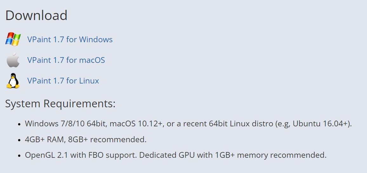Viewport: 367px width, 173px height.
Task: Open the VPaint 1.7 for macOS link
Action: pyautogui.click(x=66, y=60)
